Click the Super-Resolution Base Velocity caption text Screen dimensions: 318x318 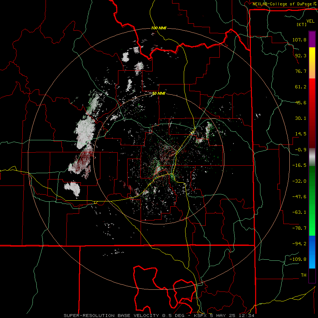(159, 316)
